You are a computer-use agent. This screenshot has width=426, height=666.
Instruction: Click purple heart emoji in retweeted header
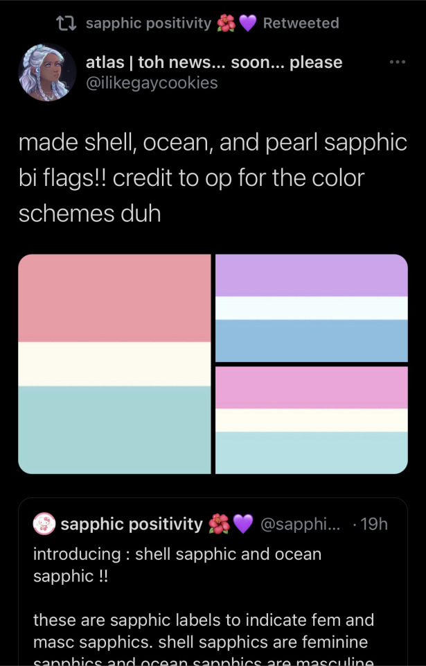247,24
